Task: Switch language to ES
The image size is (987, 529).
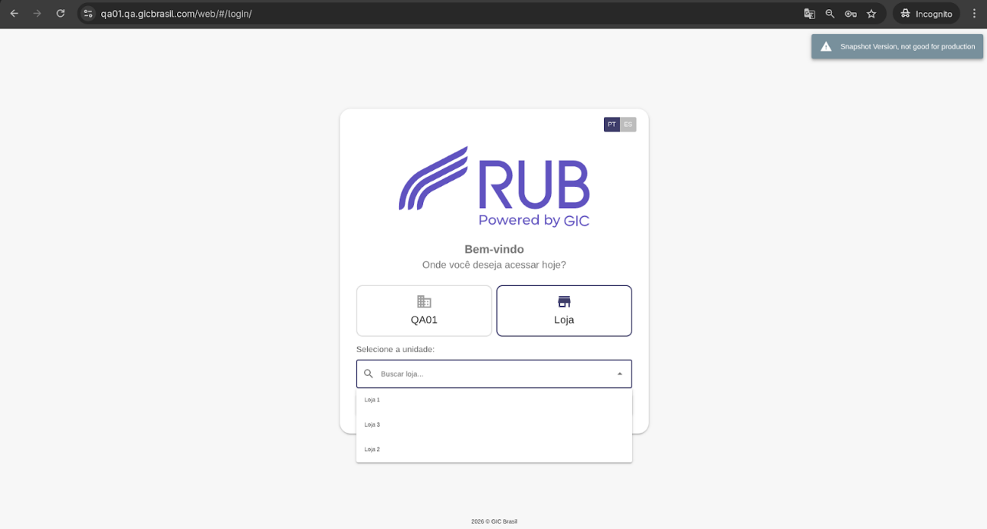Action: (628, 124)
